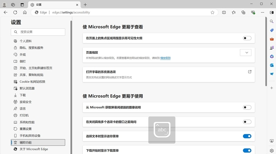Add a sidebar app with plus icon
The height and width of the screenshot is (154, 276).
(x=272, y=88)
